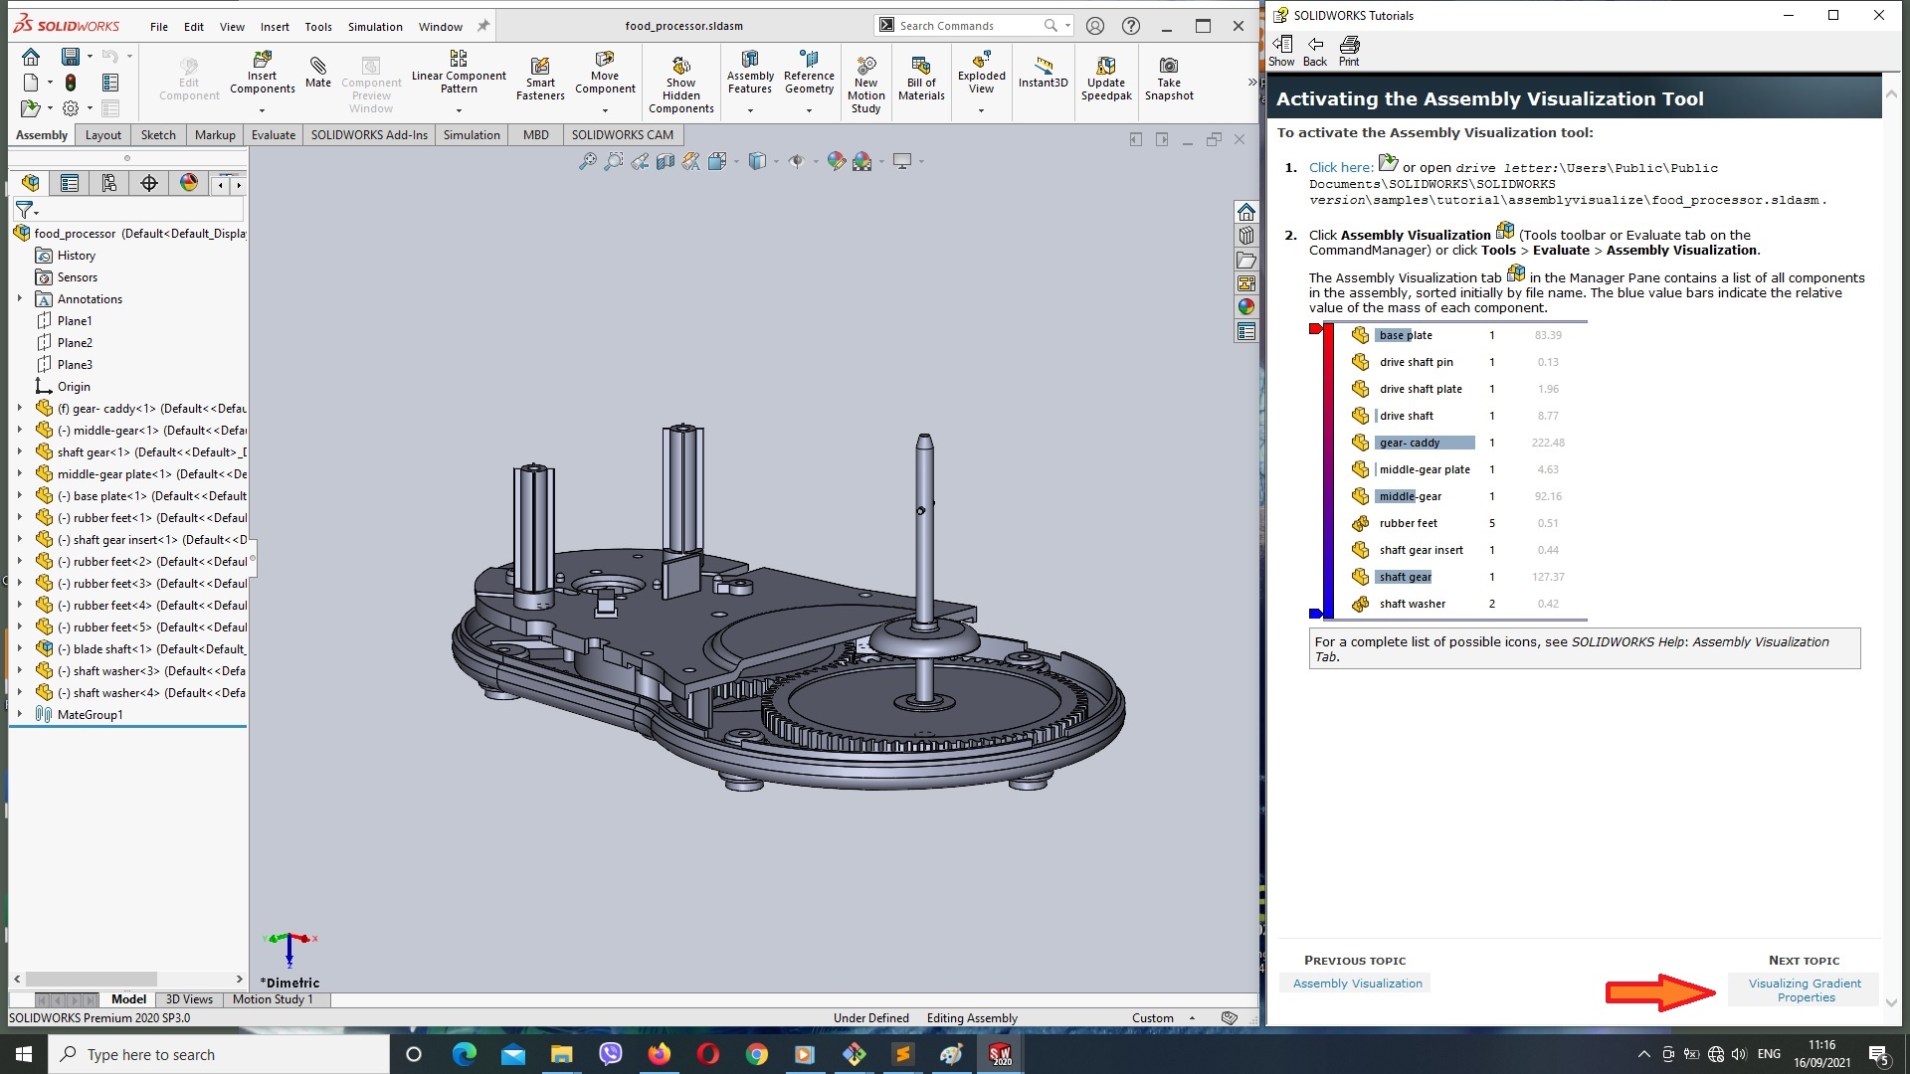Switch to the 3D Views tab
The image size is (1910, 1074).
click(189, 999)
